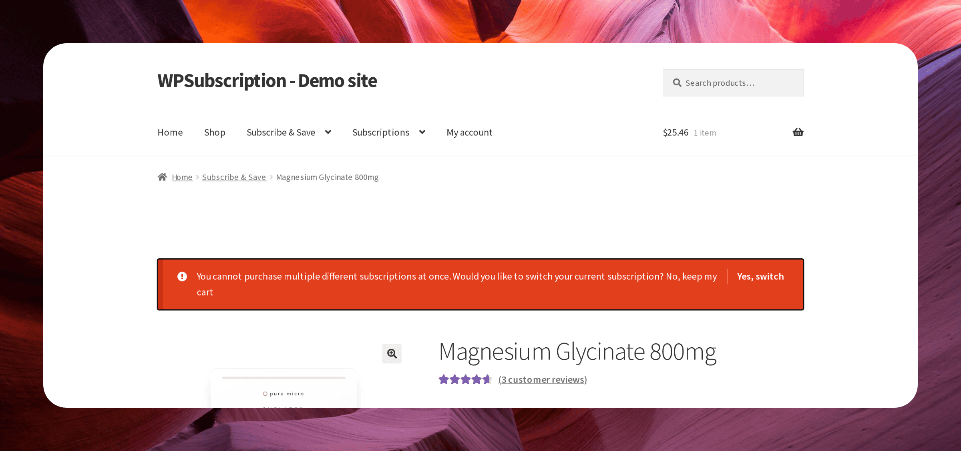Expand the Subscribe & Save menu arrow
The width and height of the screenshot is (961, 451).
(x=328, y=132)
